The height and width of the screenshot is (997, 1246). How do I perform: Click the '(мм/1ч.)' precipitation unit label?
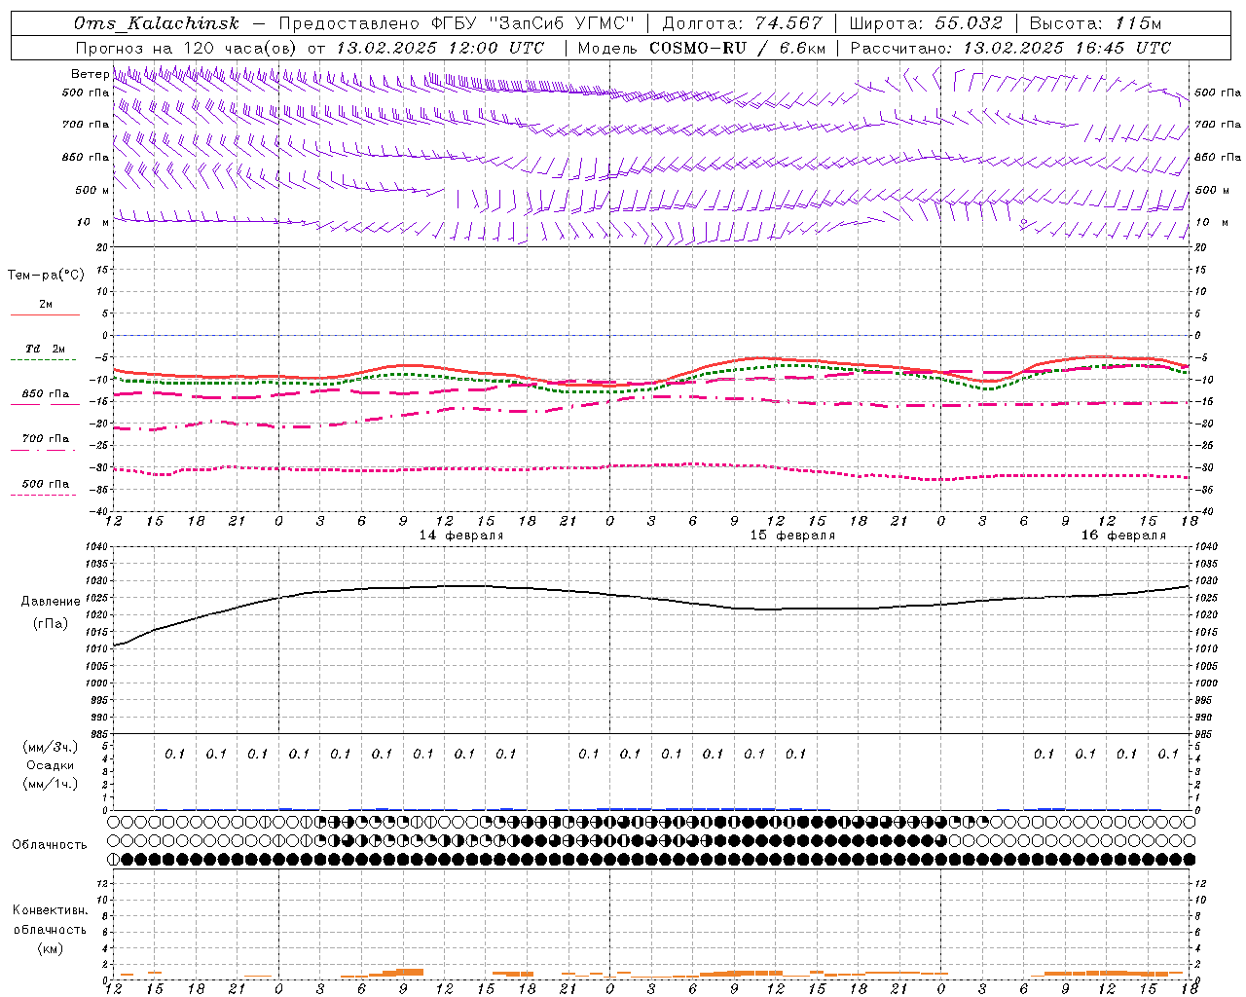tap(51, 784)
